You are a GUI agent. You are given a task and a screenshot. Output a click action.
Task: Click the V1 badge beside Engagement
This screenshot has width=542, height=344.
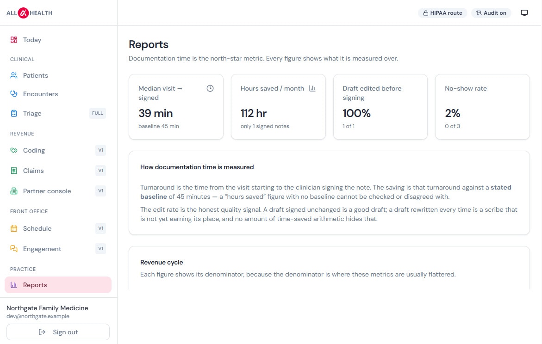pos(100,249)
